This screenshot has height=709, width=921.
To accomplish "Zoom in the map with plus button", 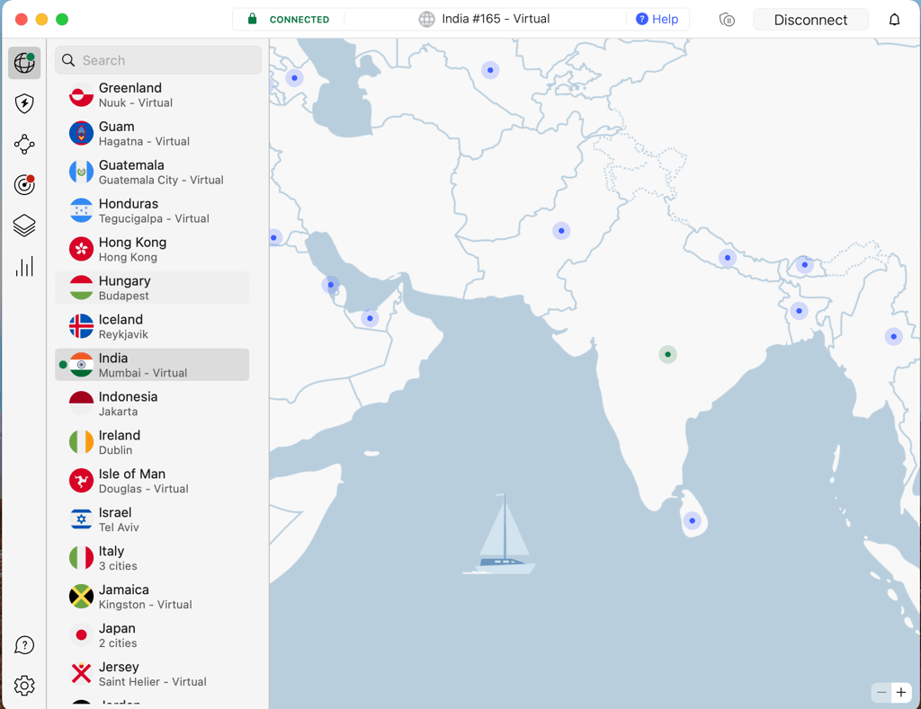I will (x=901, y=693).
